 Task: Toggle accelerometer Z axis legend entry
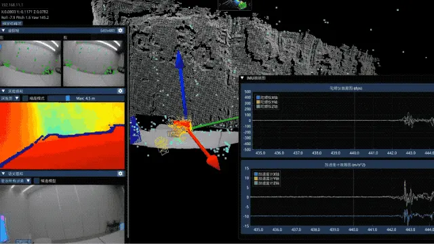267,183
